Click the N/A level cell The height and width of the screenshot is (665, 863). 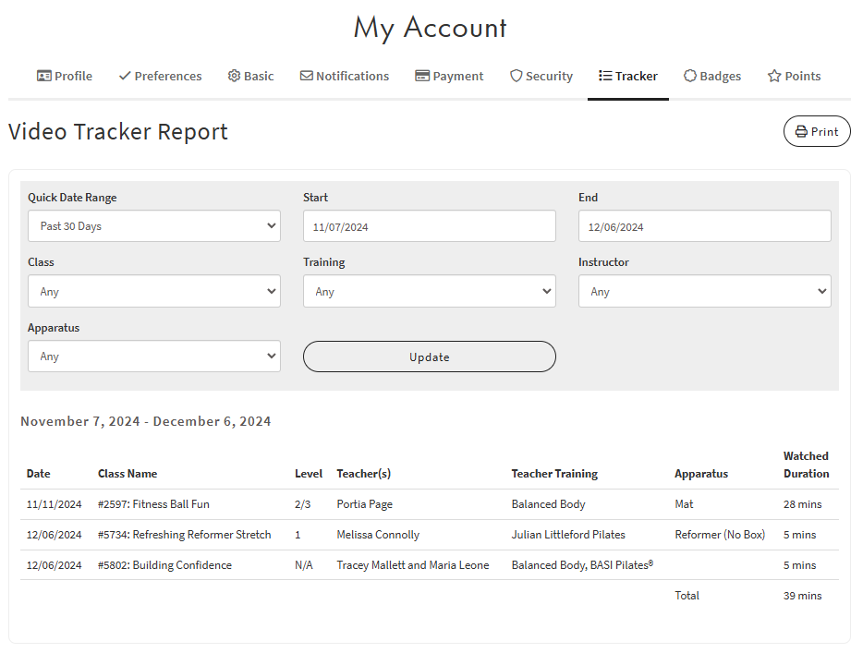(x=304, y=565)
